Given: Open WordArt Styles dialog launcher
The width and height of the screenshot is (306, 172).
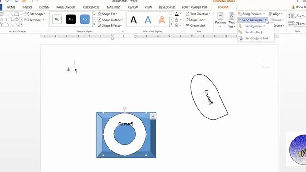Looking at the screenshot, I should click(x=182, y=32).
